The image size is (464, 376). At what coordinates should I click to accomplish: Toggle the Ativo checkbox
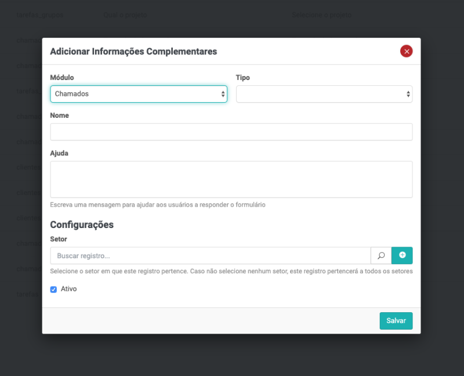pos(54,289)
